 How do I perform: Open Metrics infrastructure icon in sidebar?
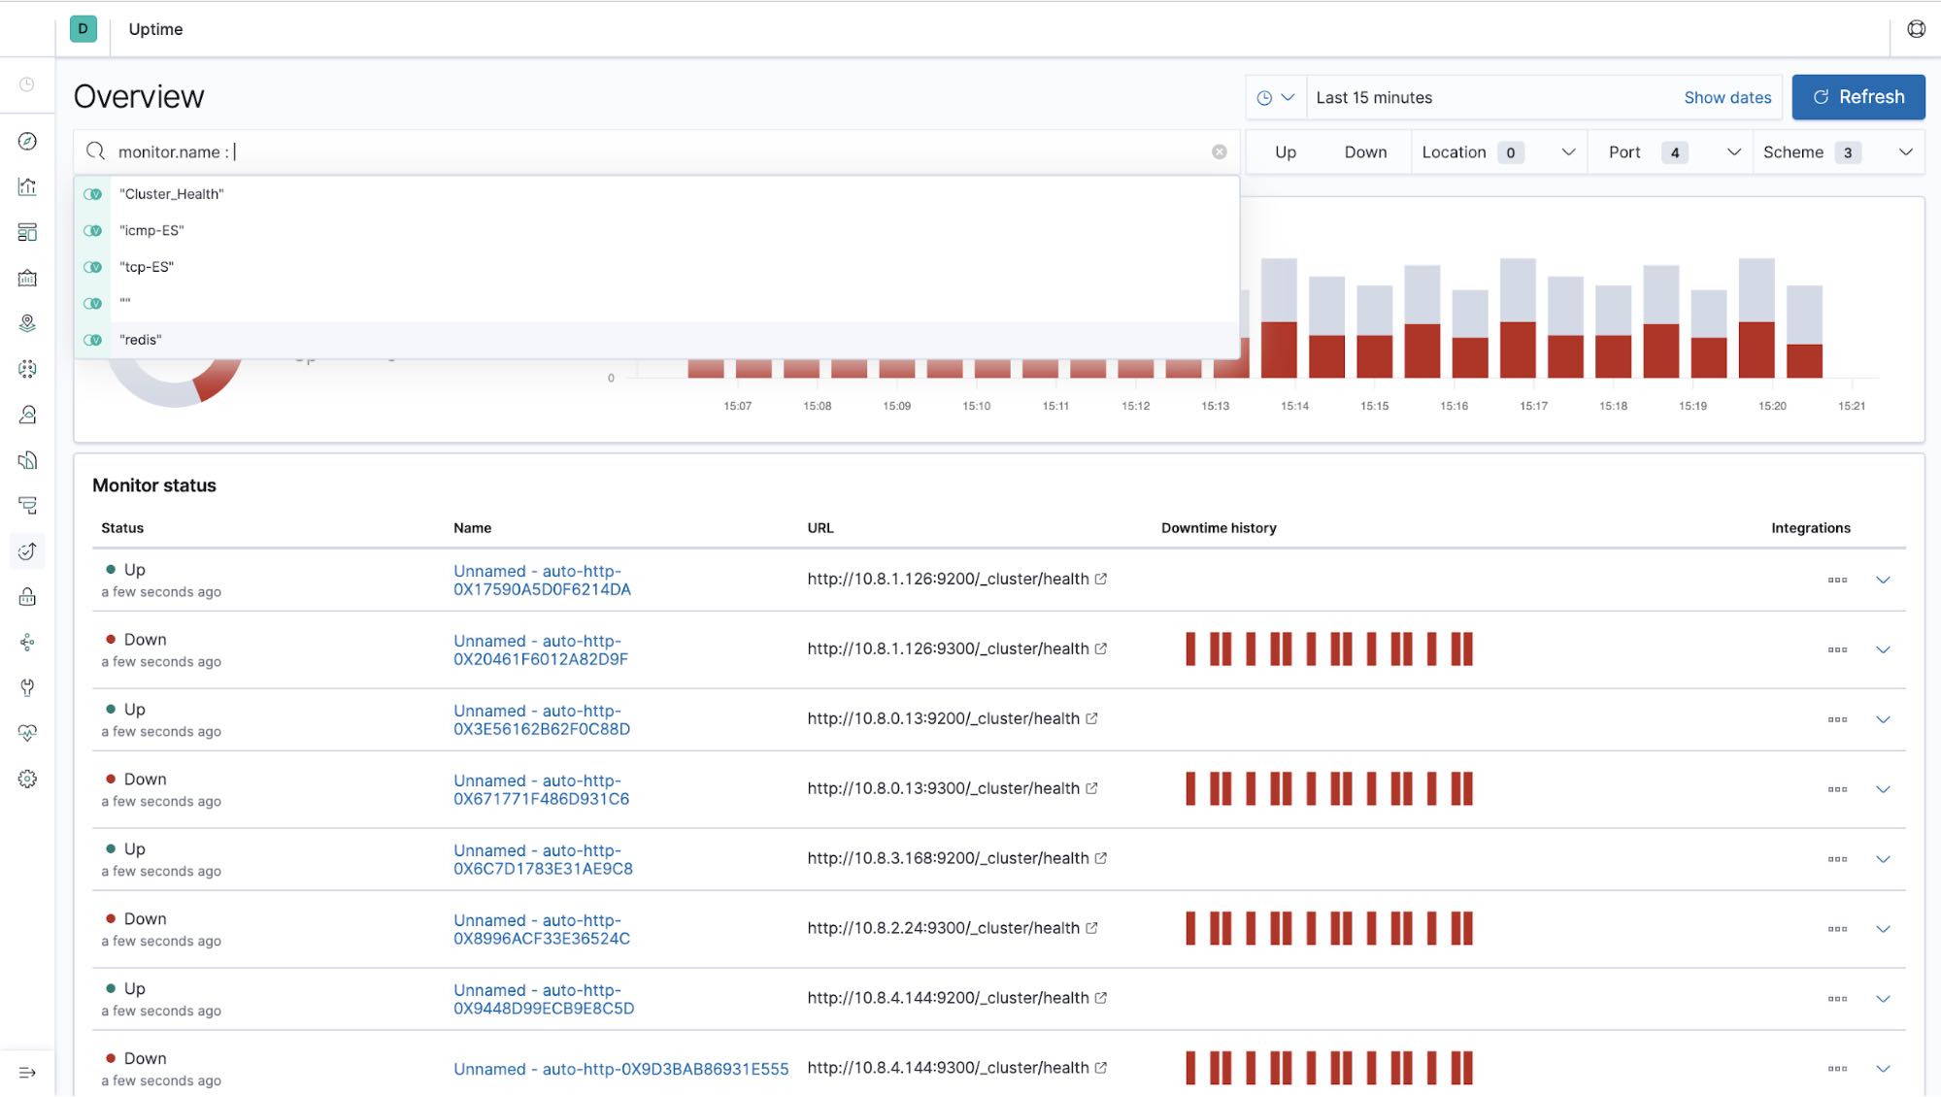(x=27, y=415)
